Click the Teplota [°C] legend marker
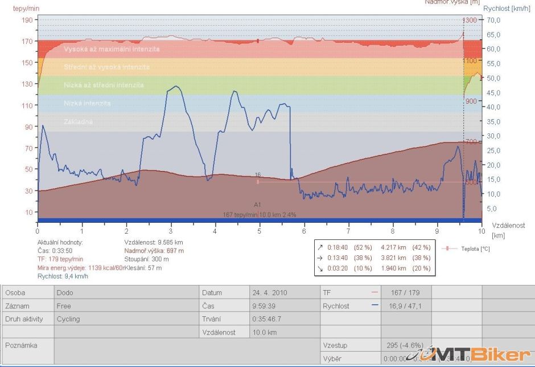The image size is (535, 367). (448, 248)
